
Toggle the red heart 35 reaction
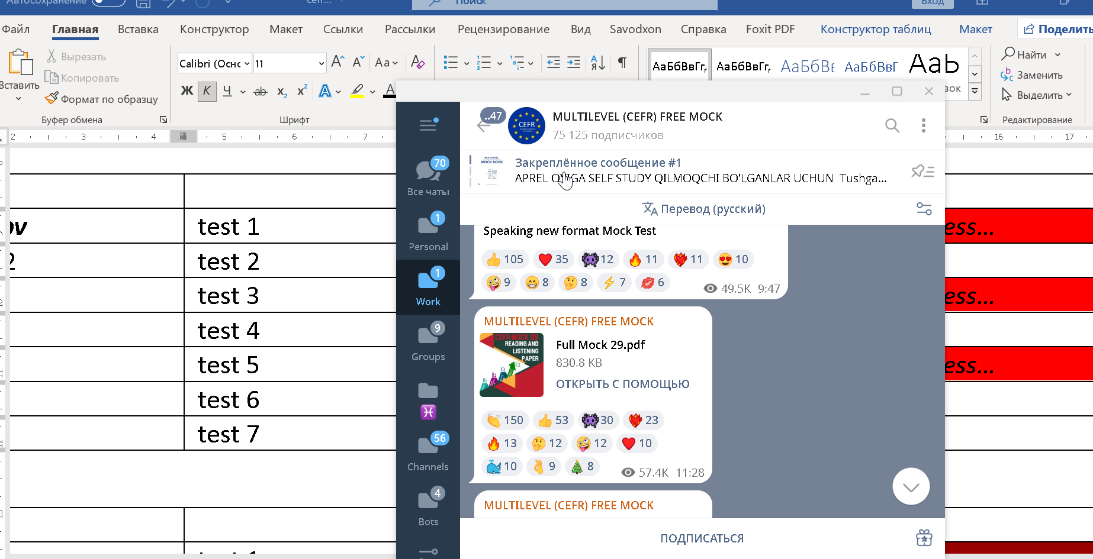point(553,259)
